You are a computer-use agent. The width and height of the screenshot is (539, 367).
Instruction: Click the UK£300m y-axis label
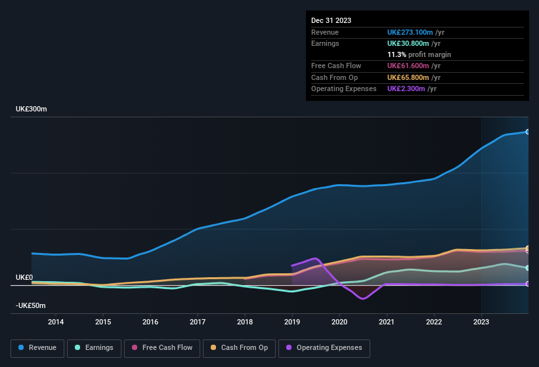(32, 109)
